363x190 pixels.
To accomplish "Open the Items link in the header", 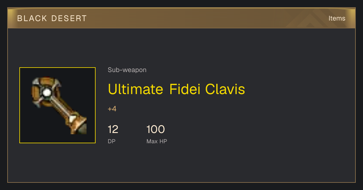I will 337,18.
